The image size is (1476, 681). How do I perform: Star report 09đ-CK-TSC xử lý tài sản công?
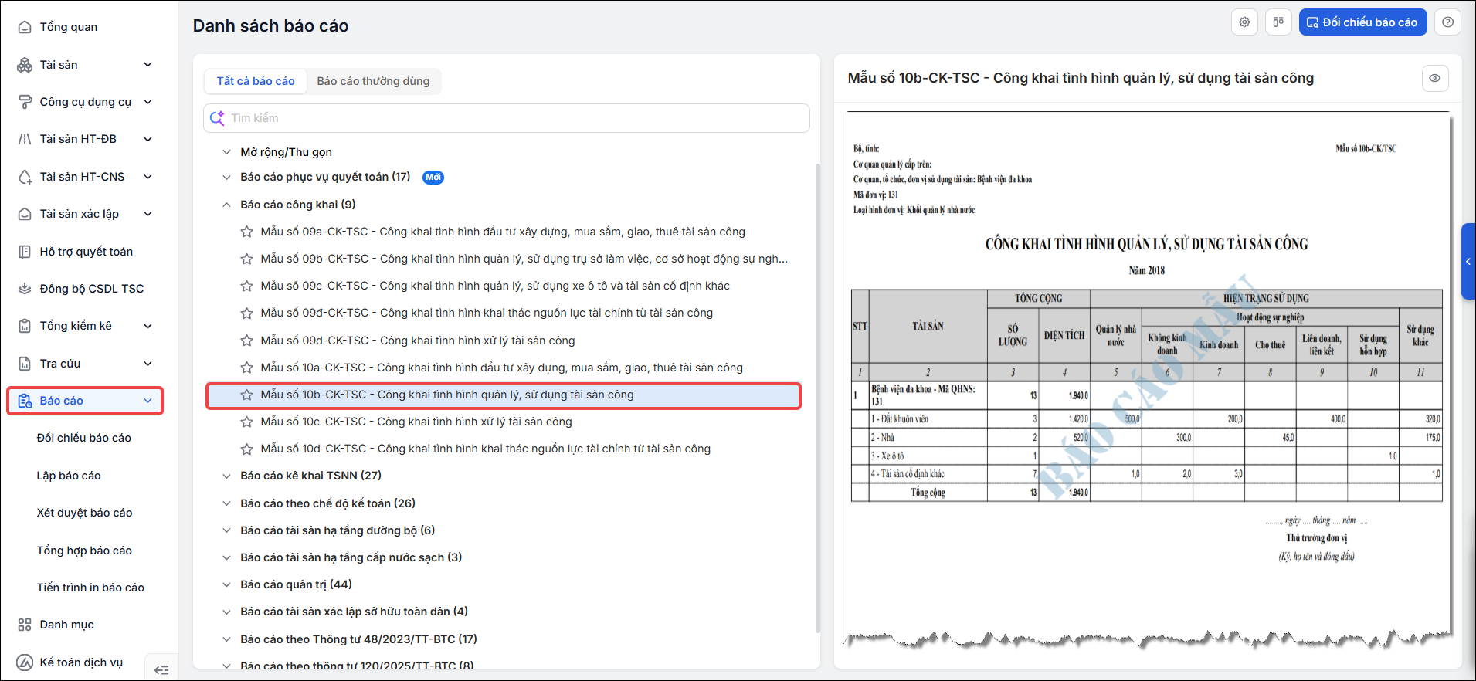[x=246, y=340]
